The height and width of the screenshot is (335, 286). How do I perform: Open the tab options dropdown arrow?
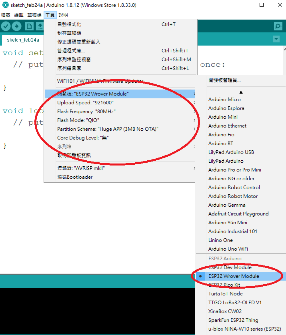pyautogui.click(x=276, y=39)
